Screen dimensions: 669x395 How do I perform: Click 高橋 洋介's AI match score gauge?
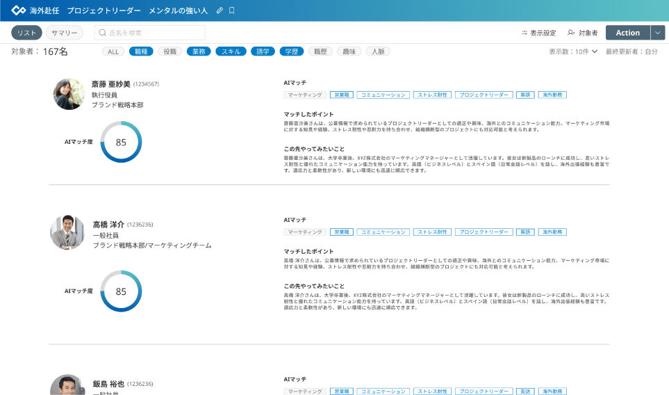[x=121, y=291]
